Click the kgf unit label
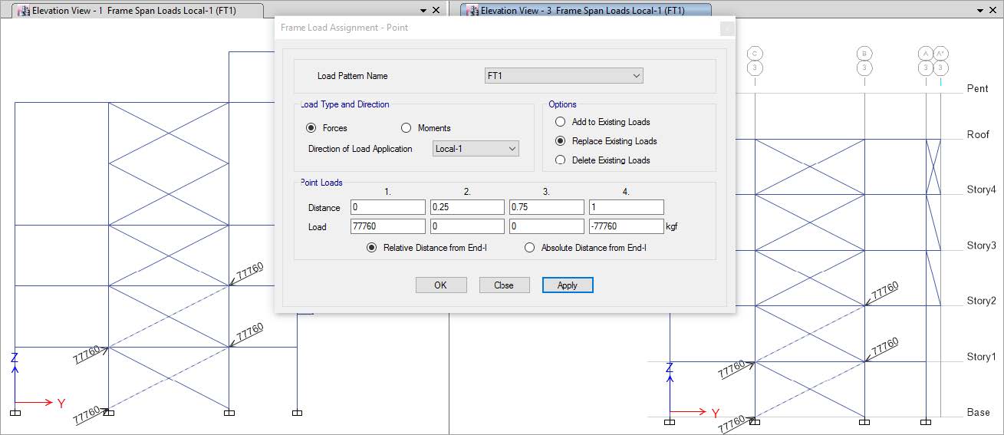 click(x=672, y=227)
